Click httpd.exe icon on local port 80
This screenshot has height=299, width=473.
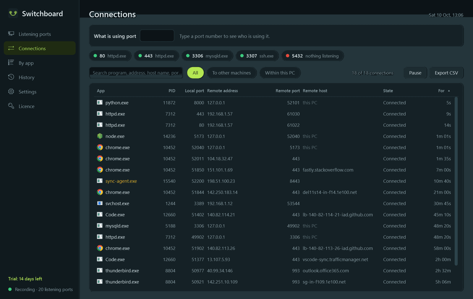point(100,125)
